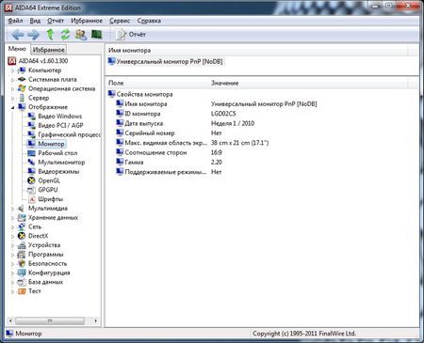Click the Имя монитора top column header
The image size is (424, 343).
tap(256, 50)
